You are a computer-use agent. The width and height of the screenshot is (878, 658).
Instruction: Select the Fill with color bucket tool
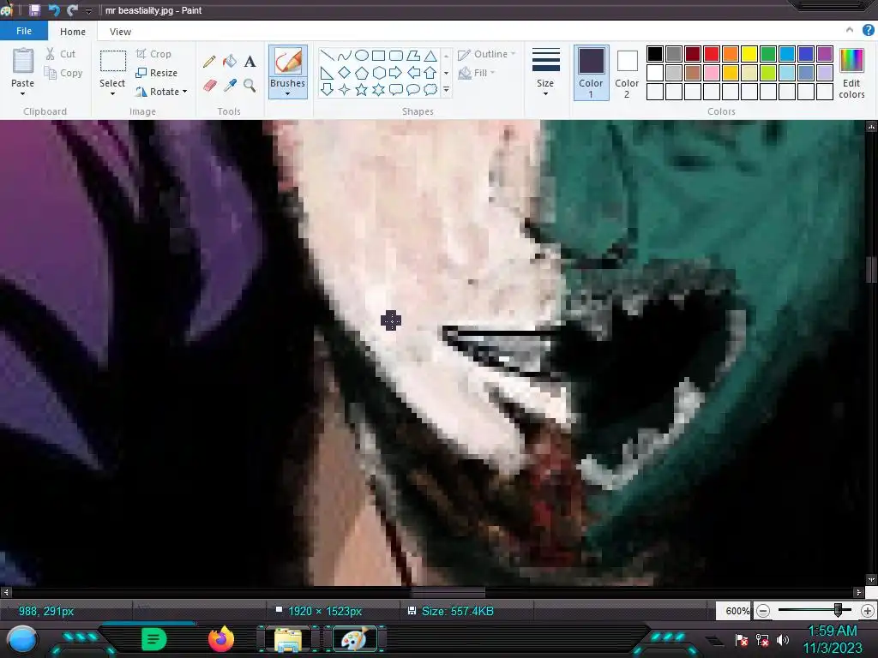point(230,62)
